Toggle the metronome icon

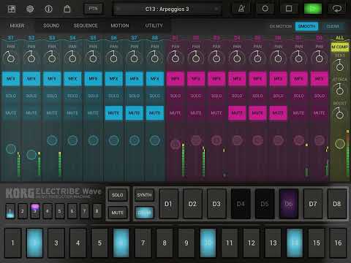(x=241, y=9)
